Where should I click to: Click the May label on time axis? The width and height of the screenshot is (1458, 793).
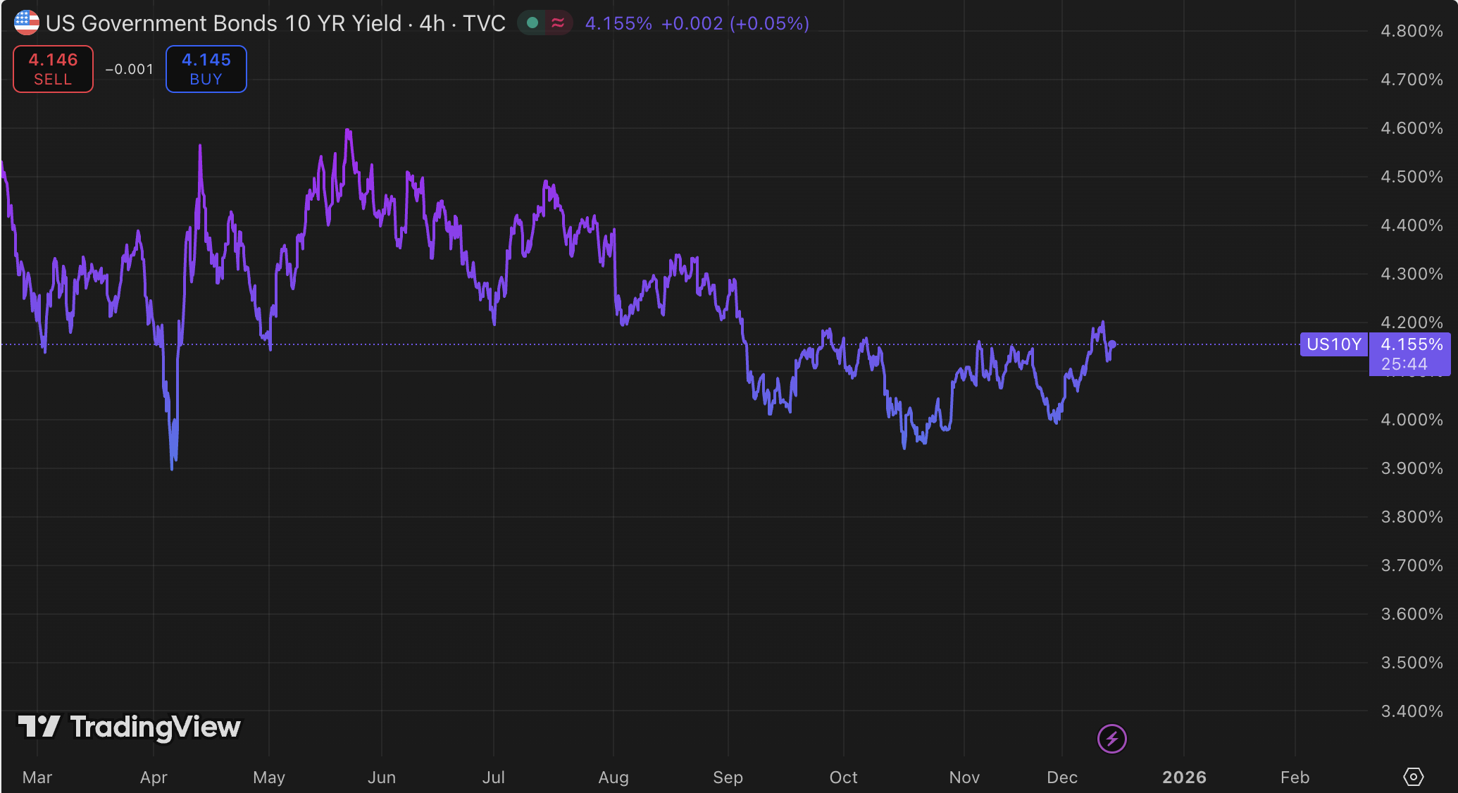point(269,778)
